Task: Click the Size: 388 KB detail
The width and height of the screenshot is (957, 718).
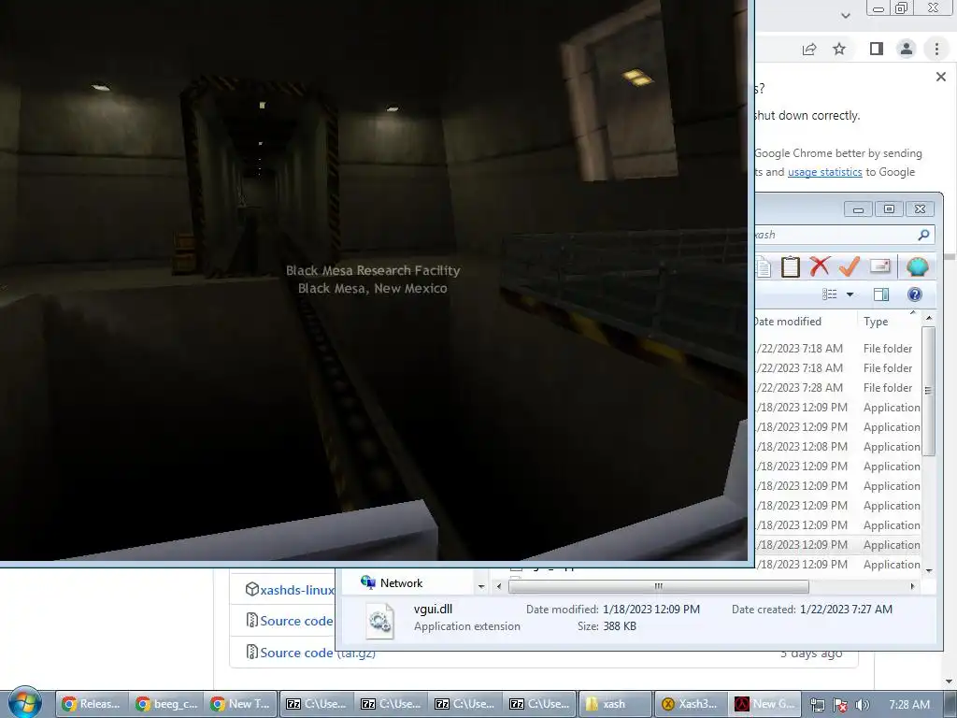Action: 607,626
